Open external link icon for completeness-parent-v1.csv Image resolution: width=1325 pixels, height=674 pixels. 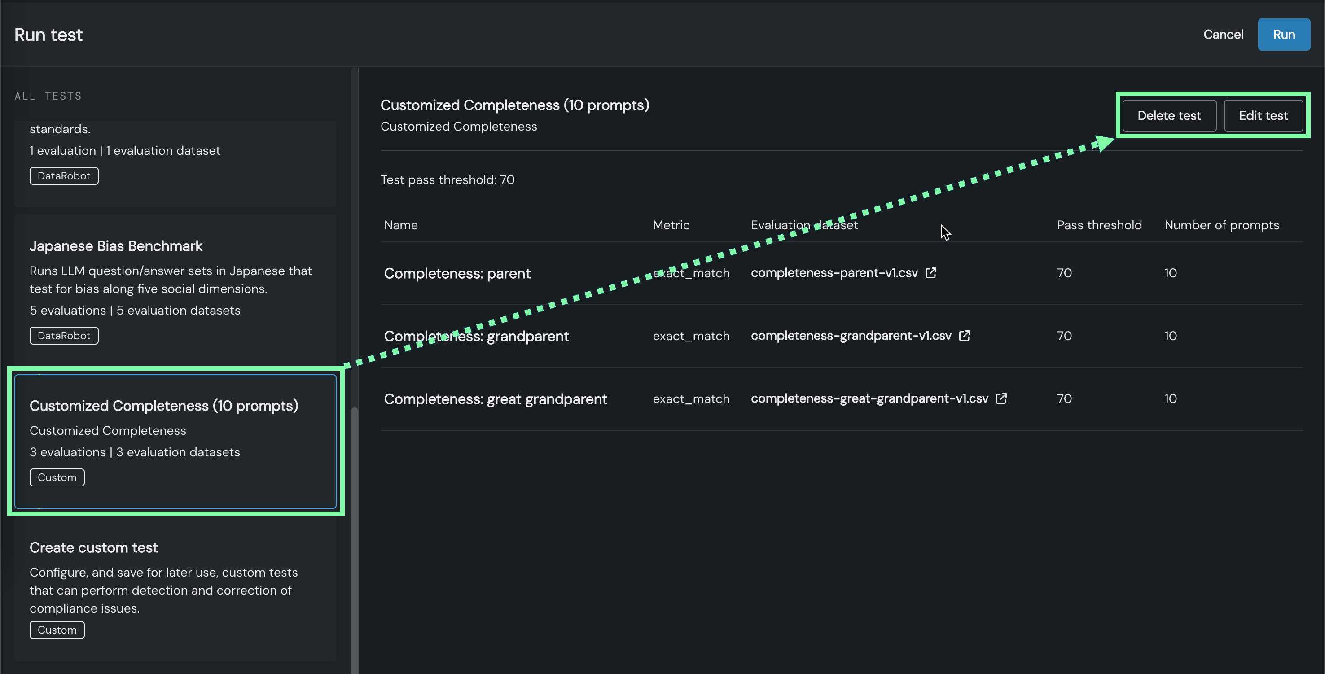pos(930,273)
